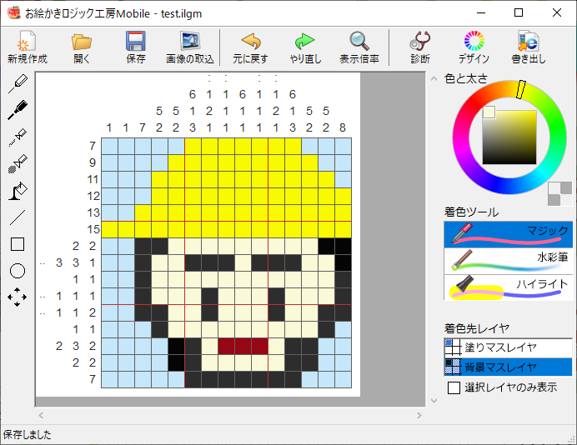
Task: Select the thin eraser tool
Action: point(18,137)
